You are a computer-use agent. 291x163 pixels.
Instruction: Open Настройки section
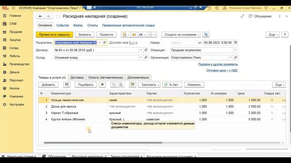pyautogui.click(x=17, y=105)
